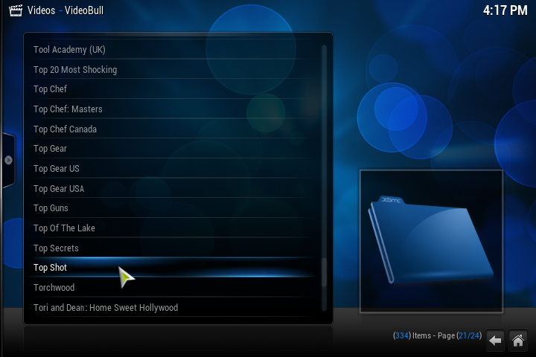Viewport: 536px width, 357px height.
Task: Click the VideoBull breadcrumb label
Action: 84,10
